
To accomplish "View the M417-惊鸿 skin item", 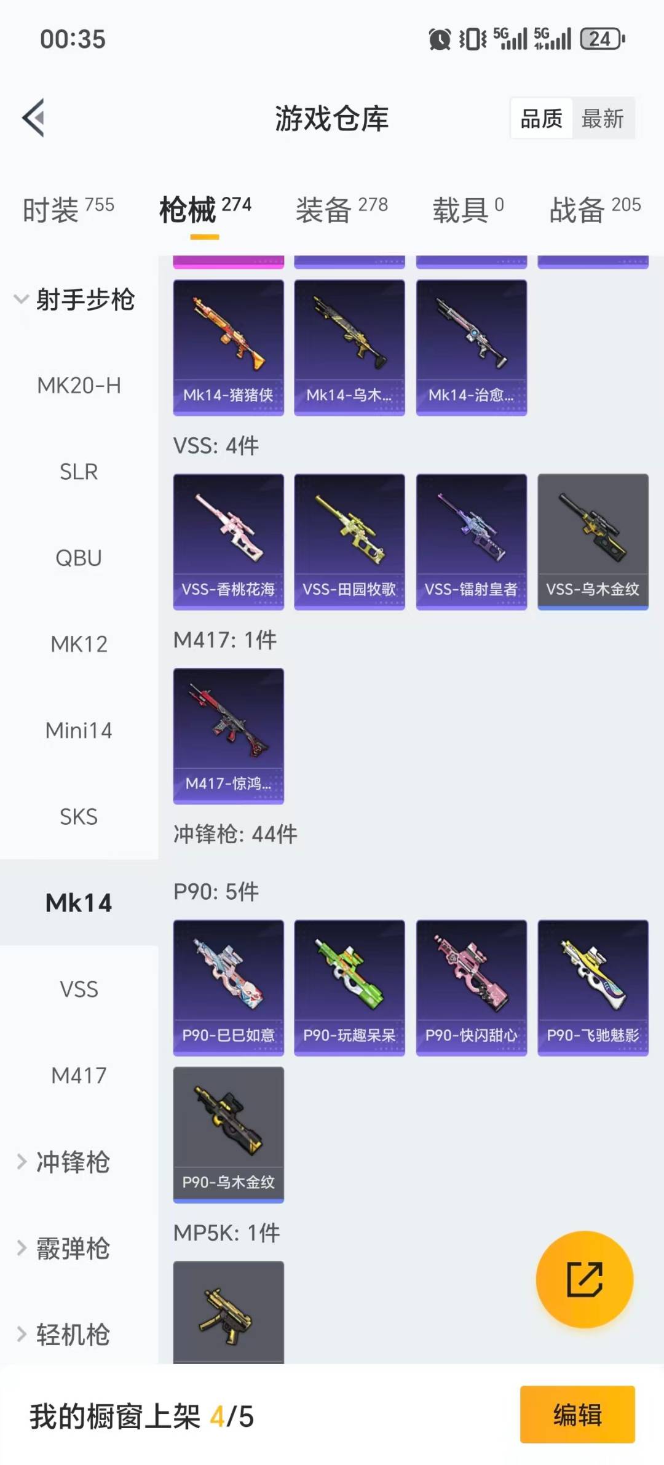I will 229,736.
